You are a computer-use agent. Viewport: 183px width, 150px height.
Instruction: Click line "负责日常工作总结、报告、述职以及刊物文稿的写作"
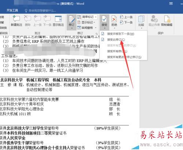pyautogui.click(x=55, y=66)
